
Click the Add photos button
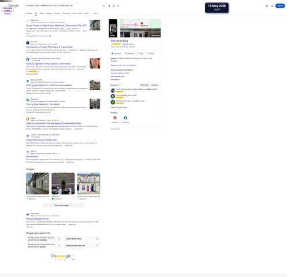point(155,86)
